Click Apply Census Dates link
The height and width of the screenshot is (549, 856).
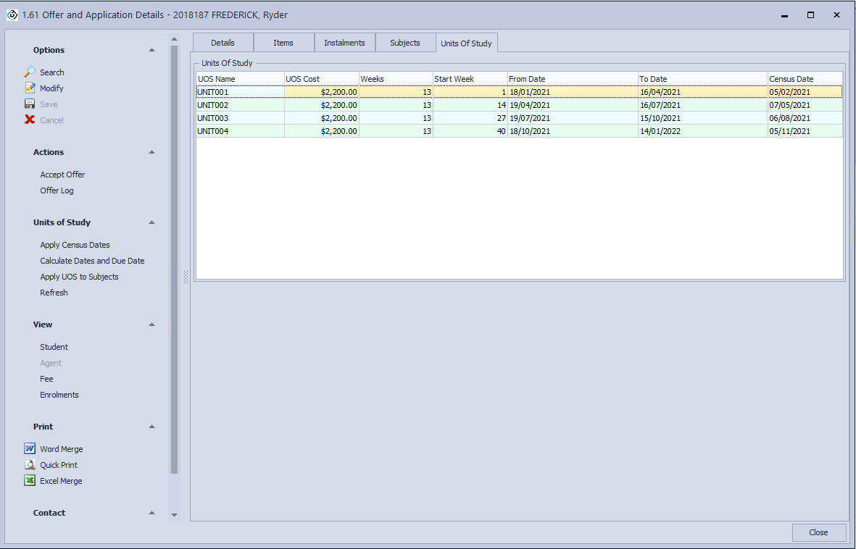pyautogui.click(x=75, y=245)
